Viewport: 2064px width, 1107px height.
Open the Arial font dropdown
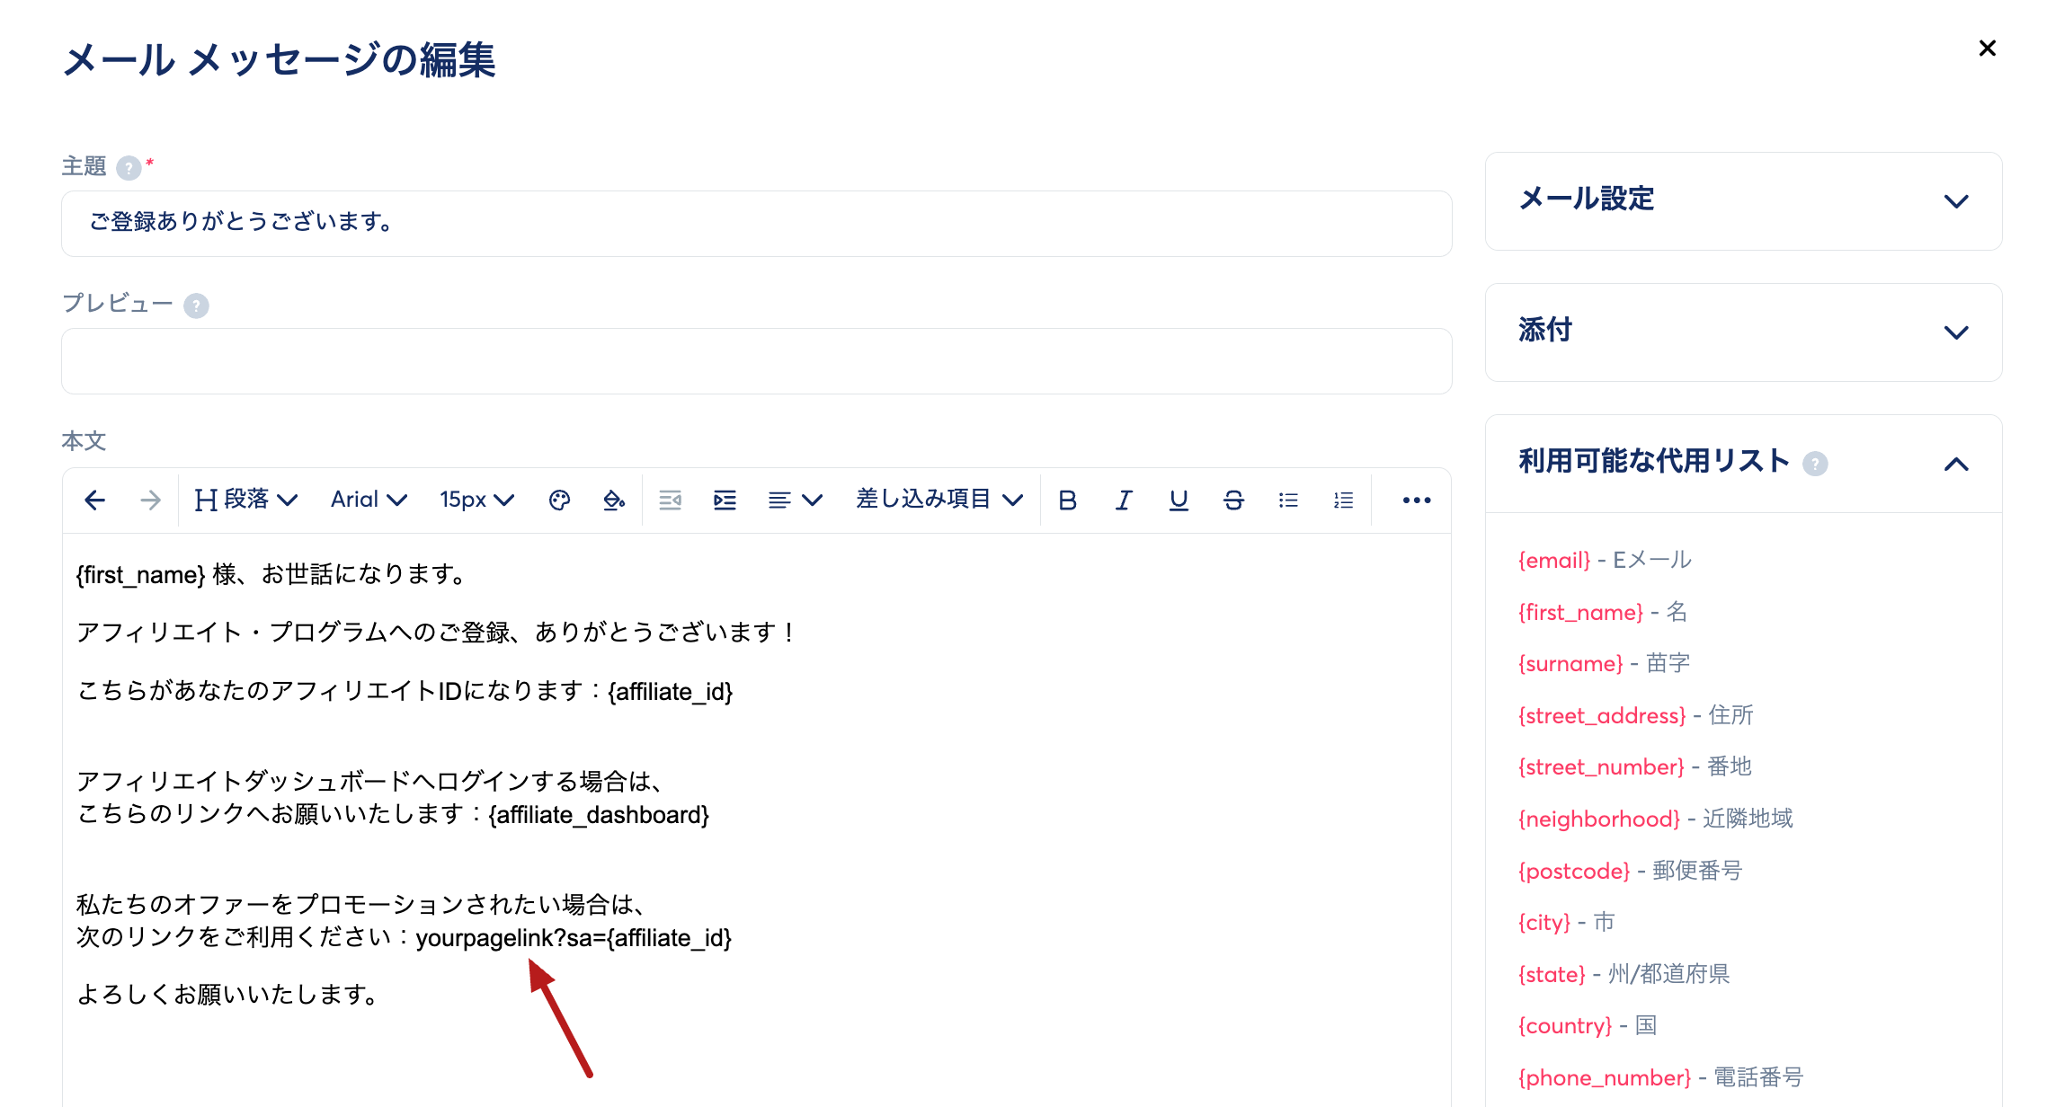coord(369,500)
